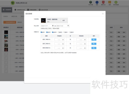Open calendar picker on end date 2020/11/22
This screenshot has width=129, height=94.
[x=68, y=26]
